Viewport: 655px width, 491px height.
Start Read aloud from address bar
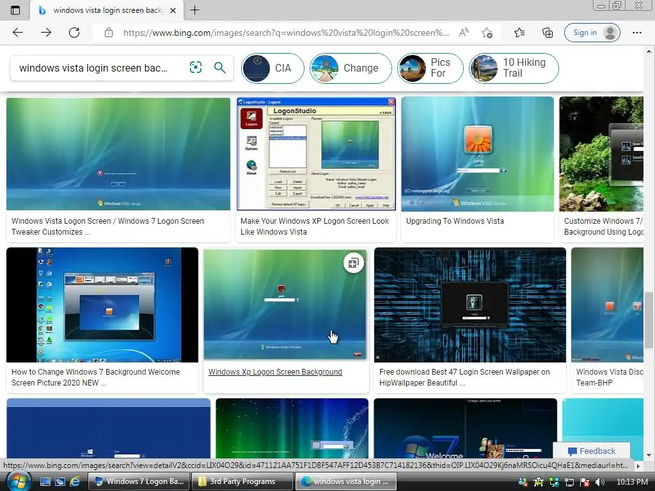point(464,33)
